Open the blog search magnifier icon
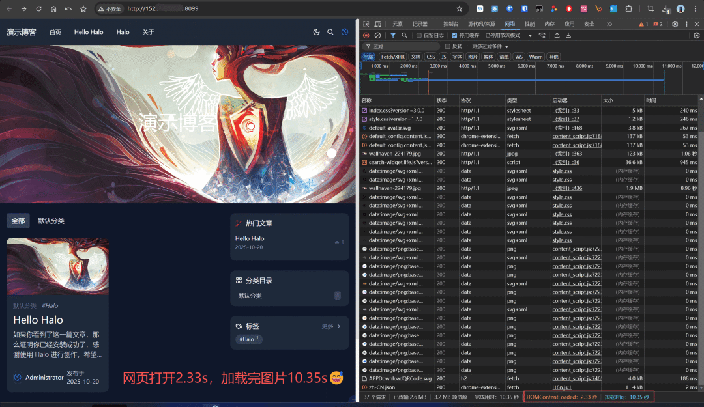The image size is (704, 407). (330, 32)
